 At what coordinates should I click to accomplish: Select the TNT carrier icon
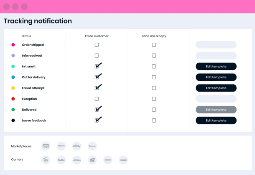[x=108, y=160]
